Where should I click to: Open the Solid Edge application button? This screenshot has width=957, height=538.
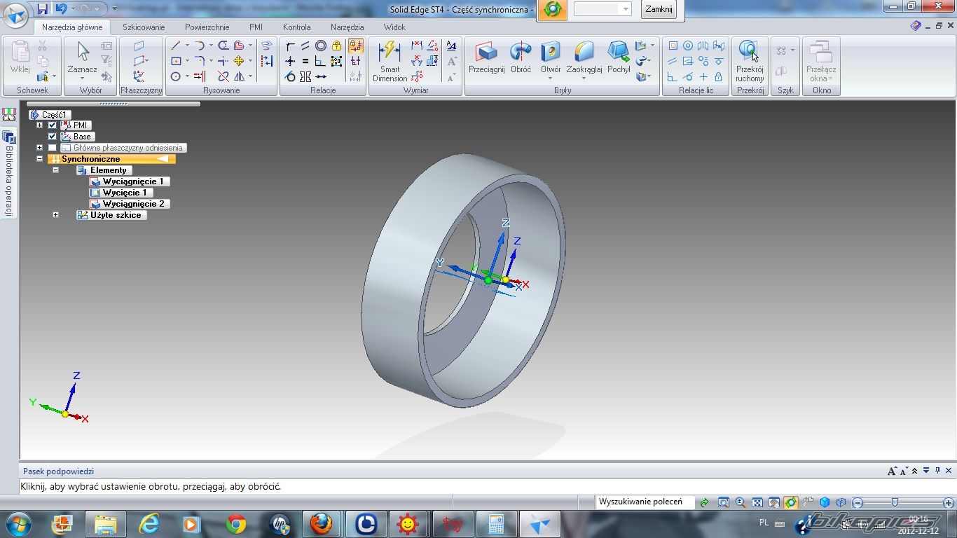click(x=16, y=14)
